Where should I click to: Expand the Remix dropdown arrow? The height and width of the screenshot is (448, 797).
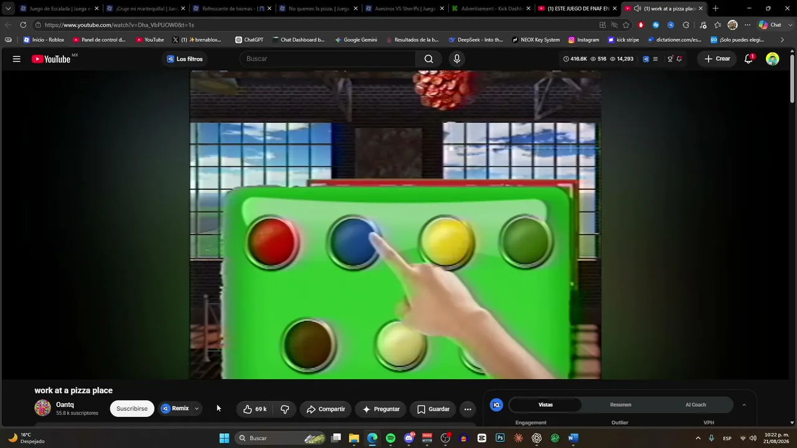point(196,409)
